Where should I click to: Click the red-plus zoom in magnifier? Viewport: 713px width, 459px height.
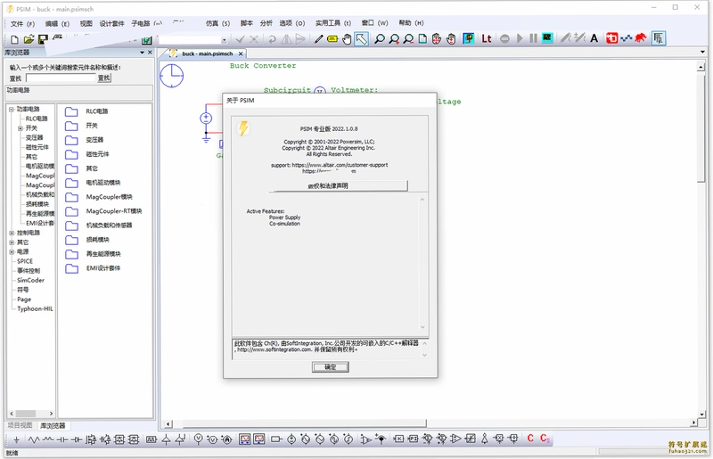[394, 39]
